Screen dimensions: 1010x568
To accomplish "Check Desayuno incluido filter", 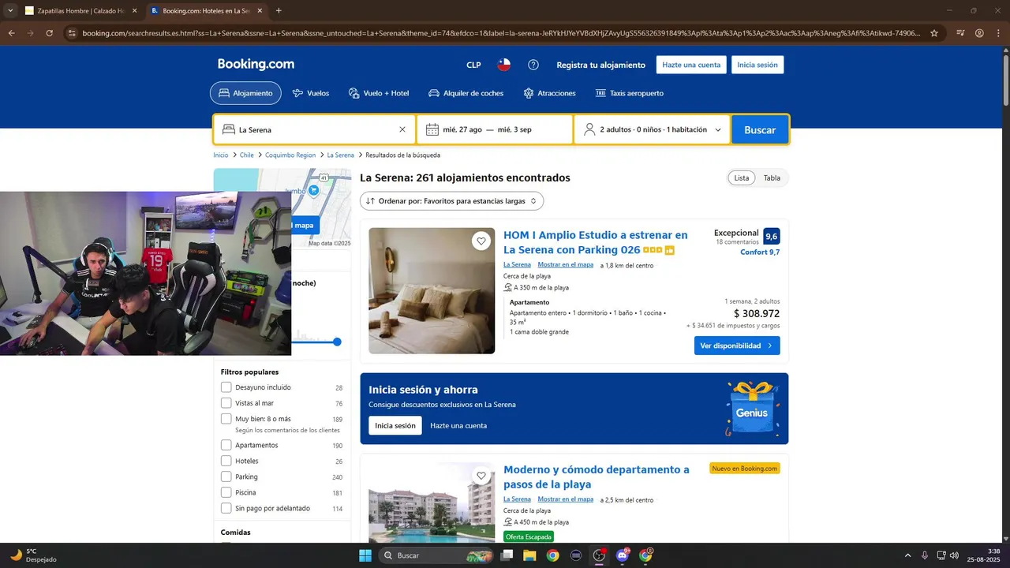I will pyautogui.click(x=226, y=387).
